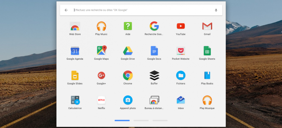282x128 pixels.
Task: Open Google Drive app
Action: point(128,51)
